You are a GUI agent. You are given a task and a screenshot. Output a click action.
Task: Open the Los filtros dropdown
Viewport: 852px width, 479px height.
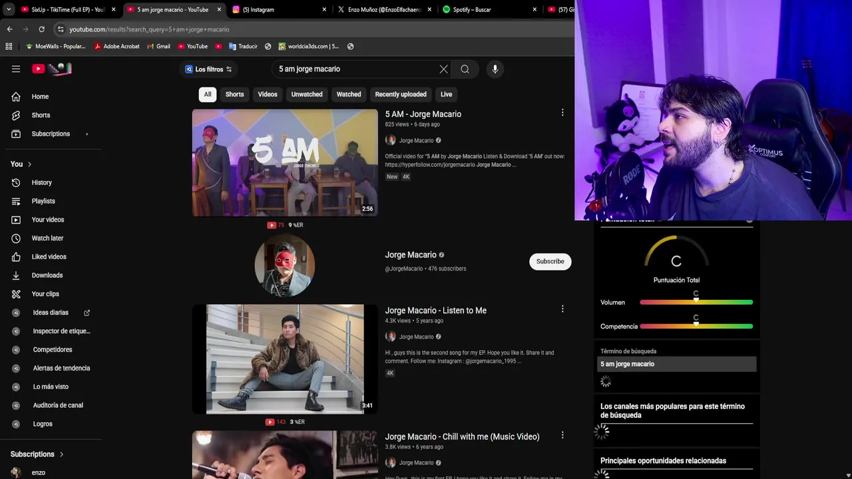point(208,69)
